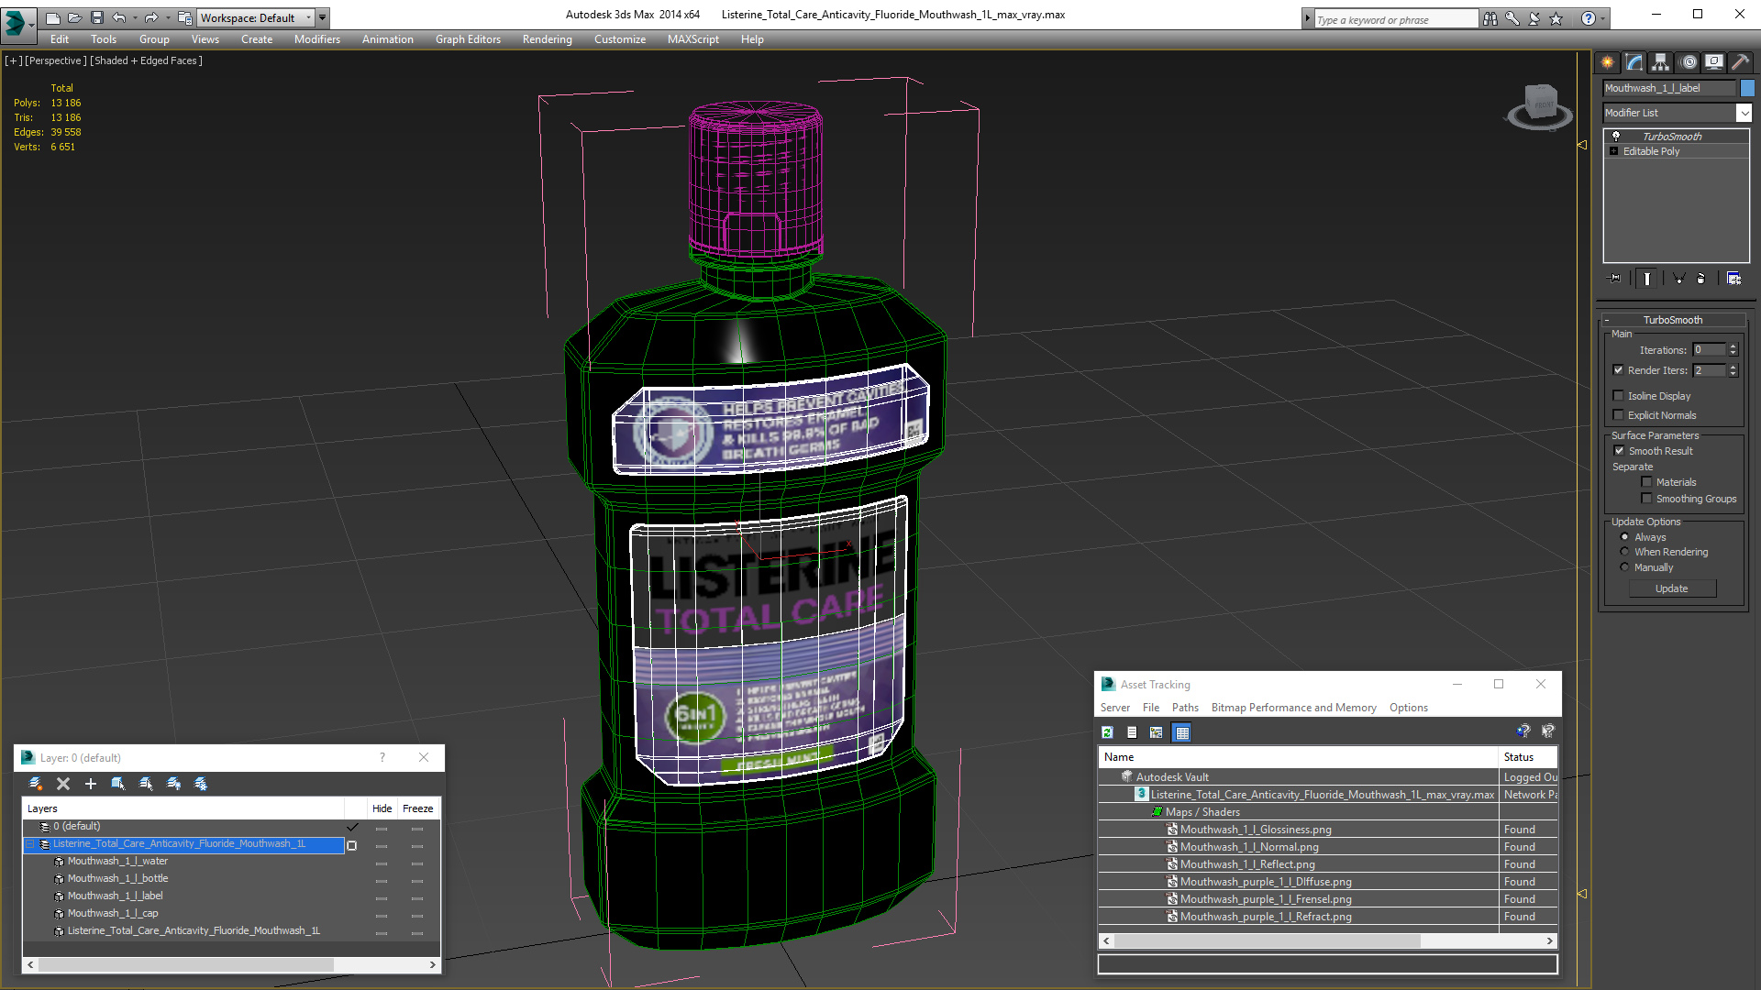Enable Separate by Smoothing Groups checkbox
Image resolution: width=1761 pixels, height=990 pixels.
point(1646,499)
